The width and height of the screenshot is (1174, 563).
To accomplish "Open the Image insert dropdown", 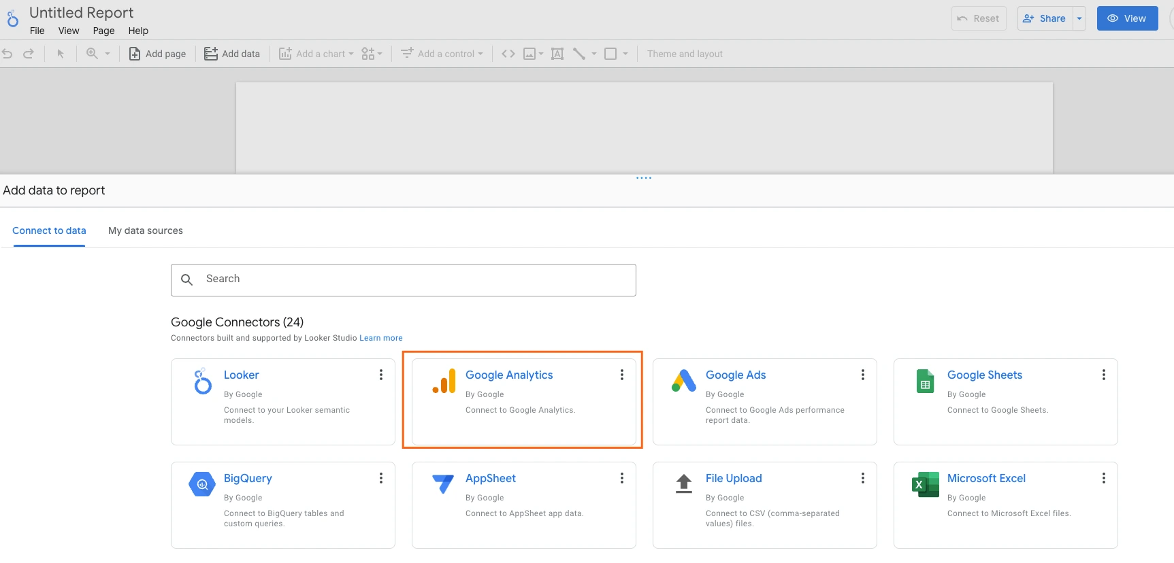I will (533, 54).
